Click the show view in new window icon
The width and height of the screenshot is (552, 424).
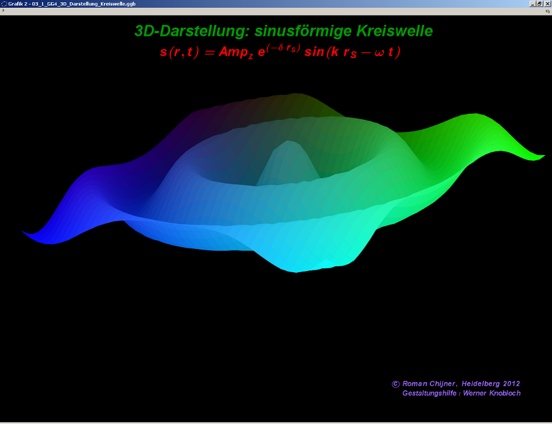tap(547, 10)
